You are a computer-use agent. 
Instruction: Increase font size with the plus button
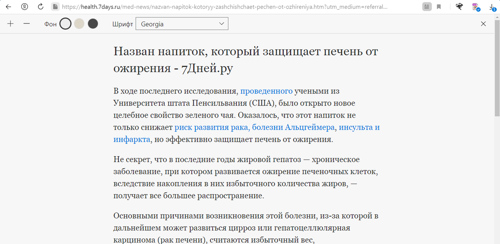pos(10,24)
